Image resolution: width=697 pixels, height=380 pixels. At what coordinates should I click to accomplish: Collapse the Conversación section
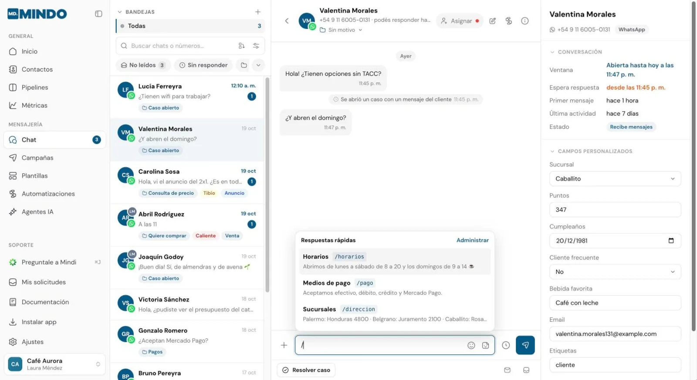click(x=552, y=52)
